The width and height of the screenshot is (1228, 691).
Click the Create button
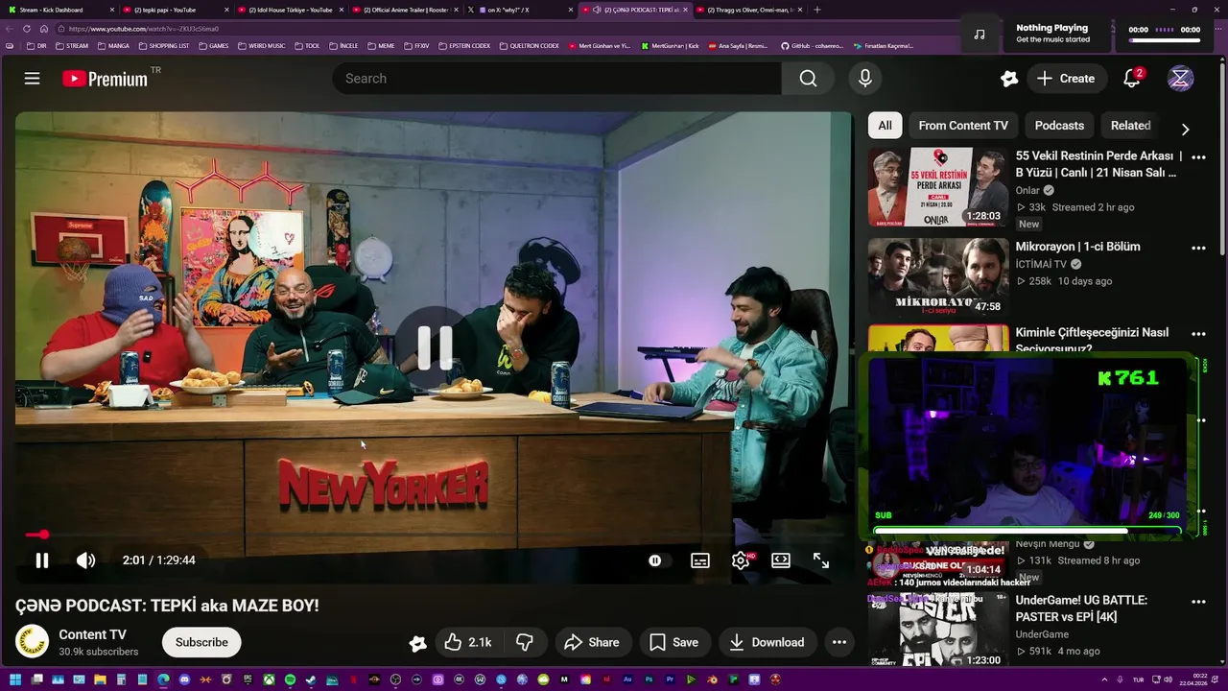tap(1065, 79)
